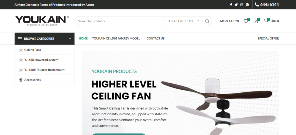Open the shopping cart icon
296x135 pixels.
(x=266, y=21)
